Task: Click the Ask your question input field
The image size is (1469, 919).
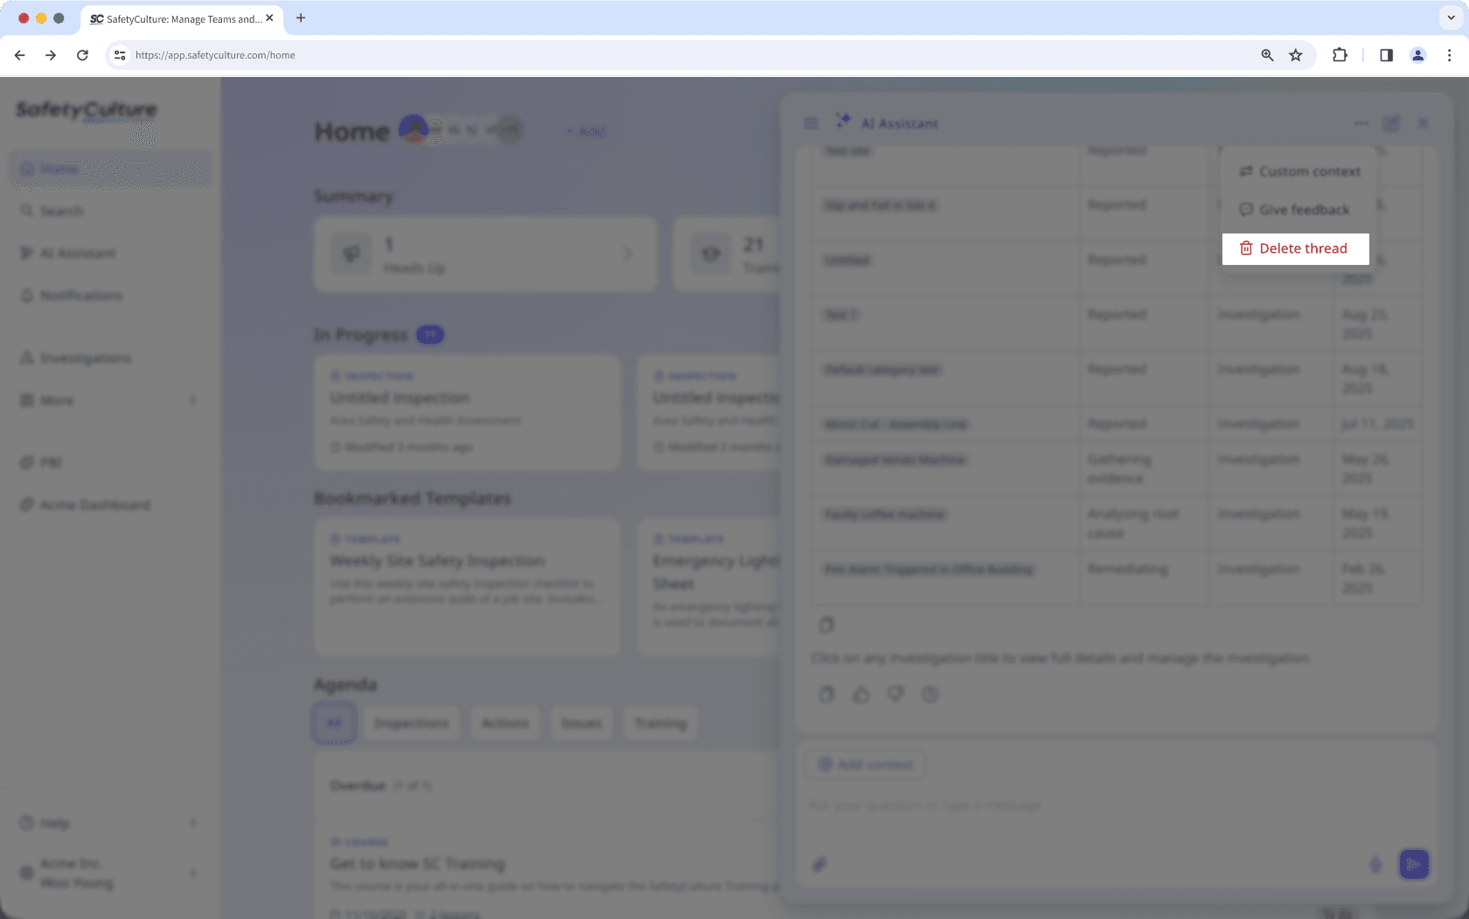Action: point(962,805)
